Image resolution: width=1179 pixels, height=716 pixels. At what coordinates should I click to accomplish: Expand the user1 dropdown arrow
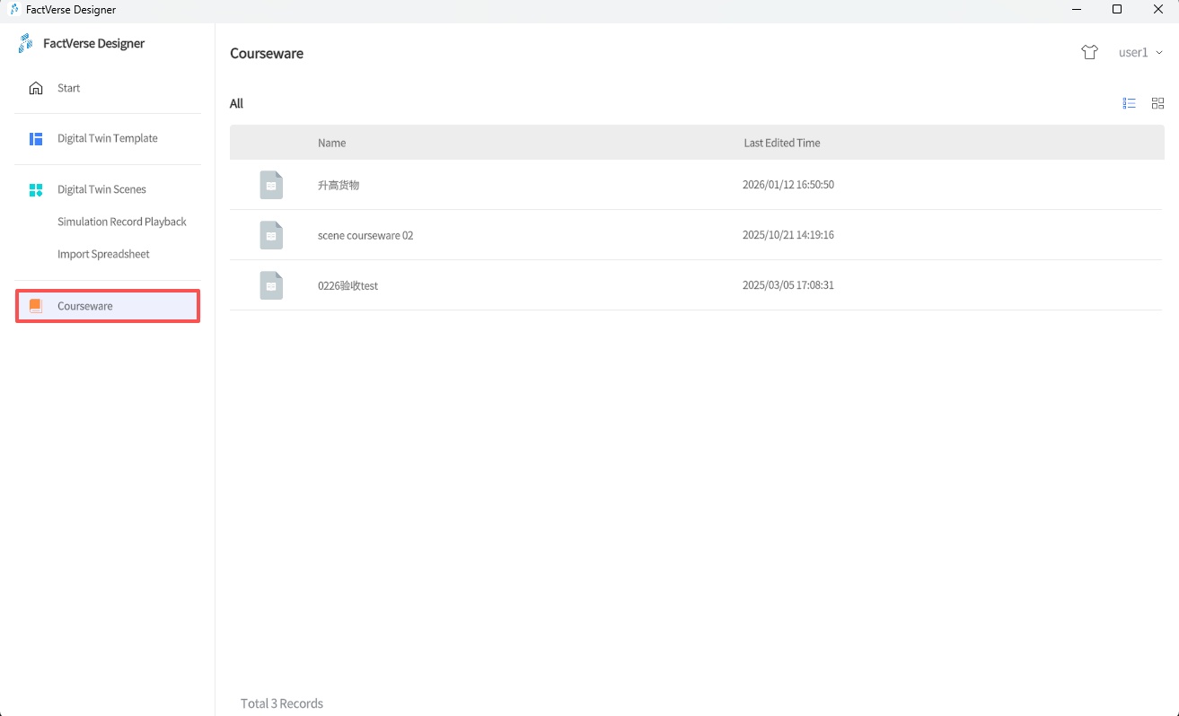(x=1159, y=53)
